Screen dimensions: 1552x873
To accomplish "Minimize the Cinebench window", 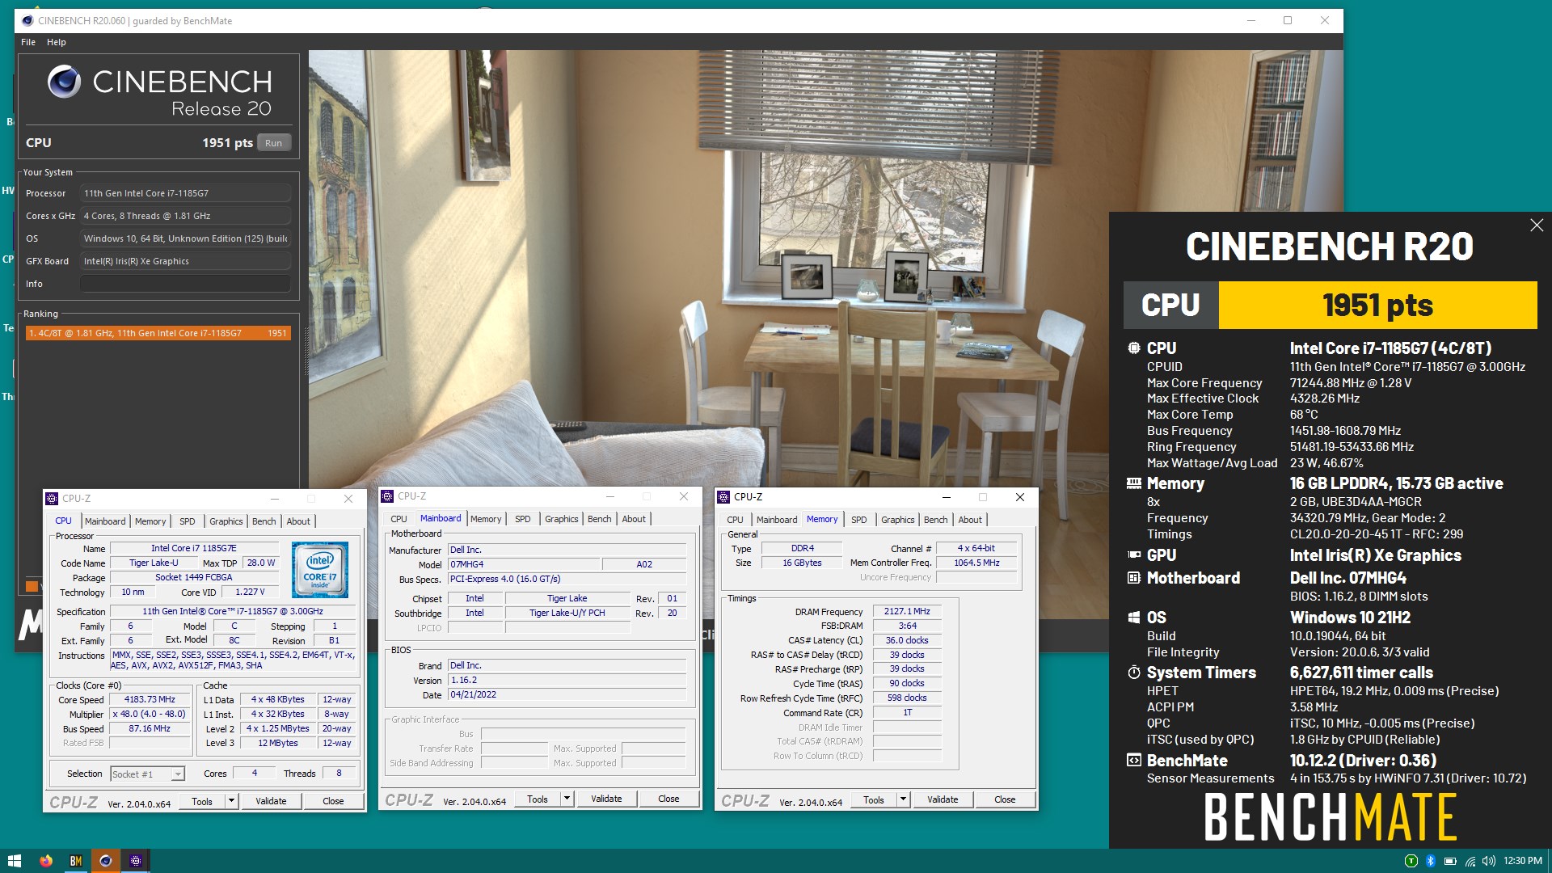I will 1250,21.
